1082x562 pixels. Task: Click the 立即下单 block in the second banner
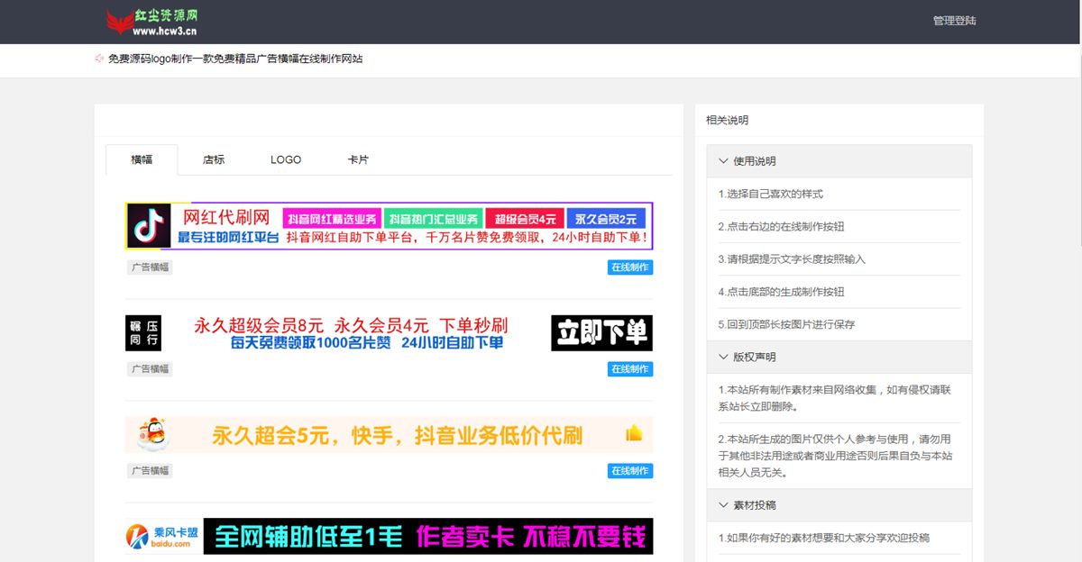point(601,333)
